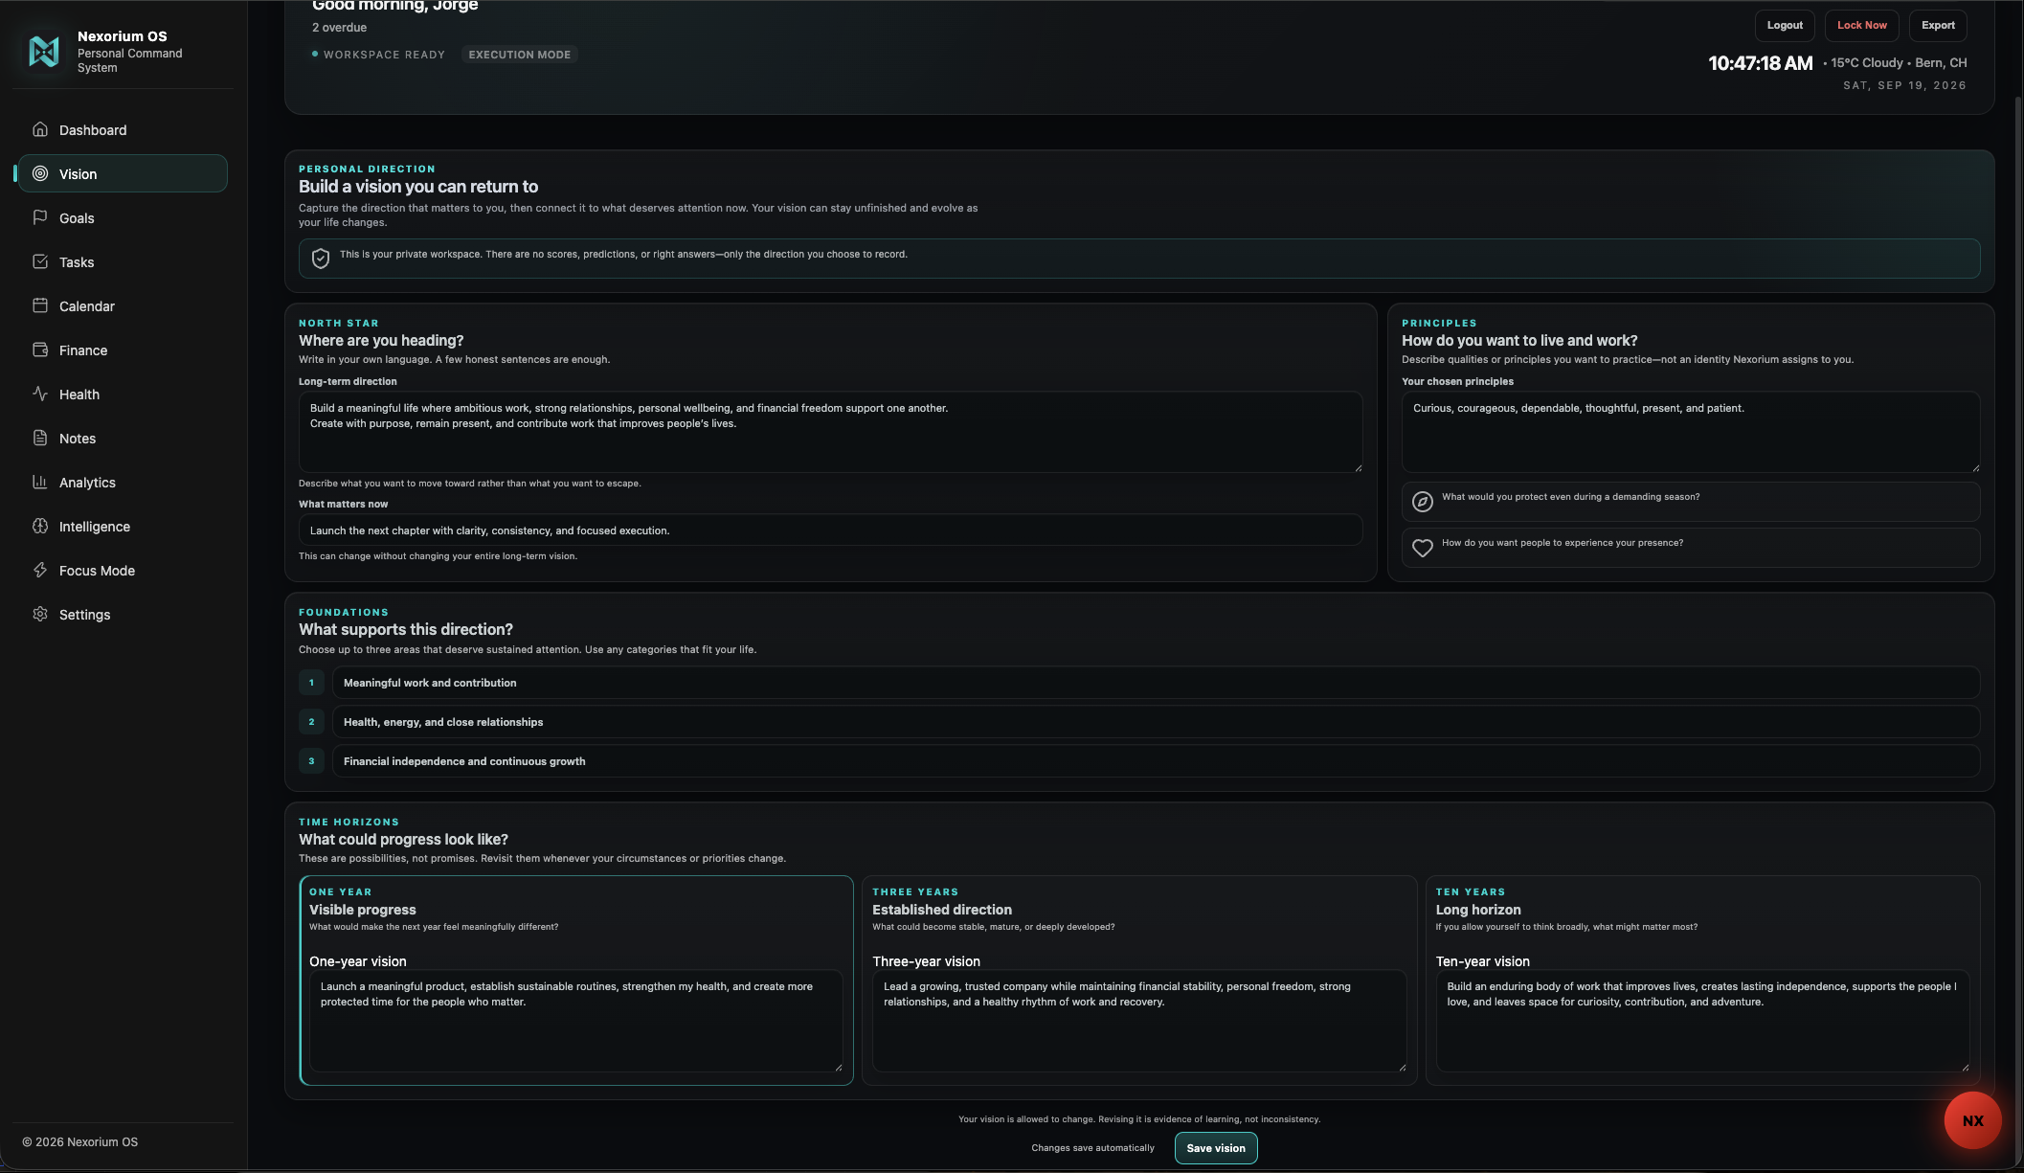This screenshot has width=2024, height=1173.
Task: Click the compass icon beside protect prompt
Action: (x=1423, y=502)
